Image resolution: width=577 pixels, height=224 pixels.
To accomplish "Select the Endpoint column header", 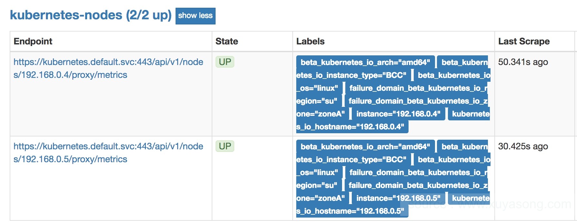I will tap(33, 41).
